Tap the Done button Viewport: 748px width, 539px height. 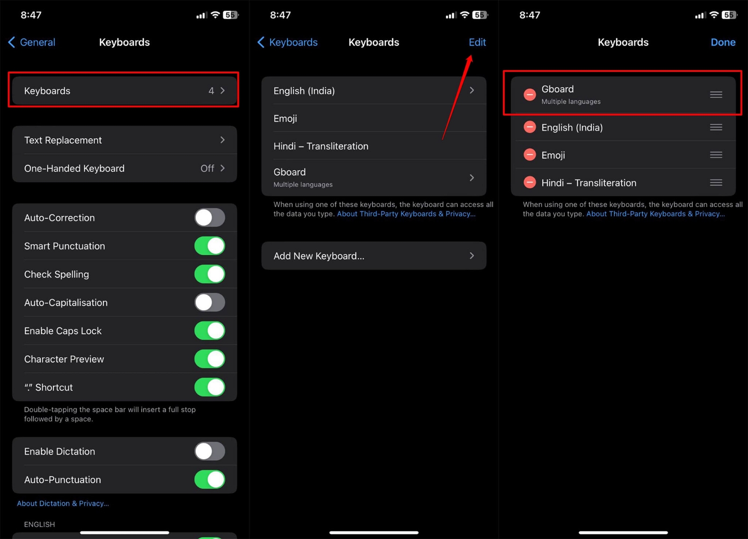pos(723,42)
